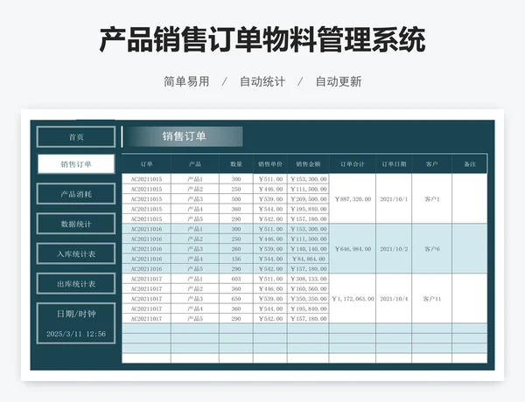This screenshot has height=402, width=525.
Task: Go to the 产品消耗 sheet button
Action: coord(76,194)
